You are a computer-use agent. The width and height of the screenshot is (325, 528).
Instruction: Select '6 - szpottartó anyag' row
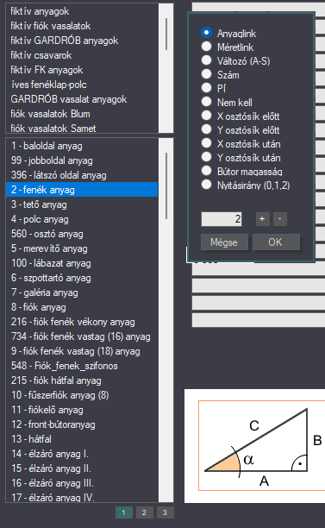82,278
